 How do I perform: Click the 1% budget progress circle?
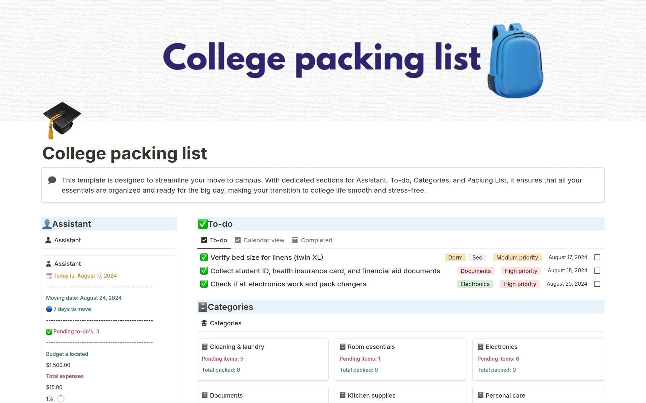click(x=61, y=399)
